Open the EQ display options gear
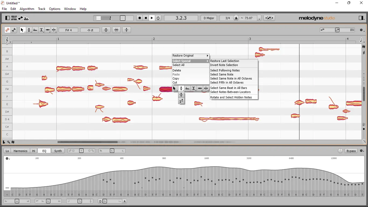Image resolution: width=368 pixels, height=207 pixels. coord(8,159)
